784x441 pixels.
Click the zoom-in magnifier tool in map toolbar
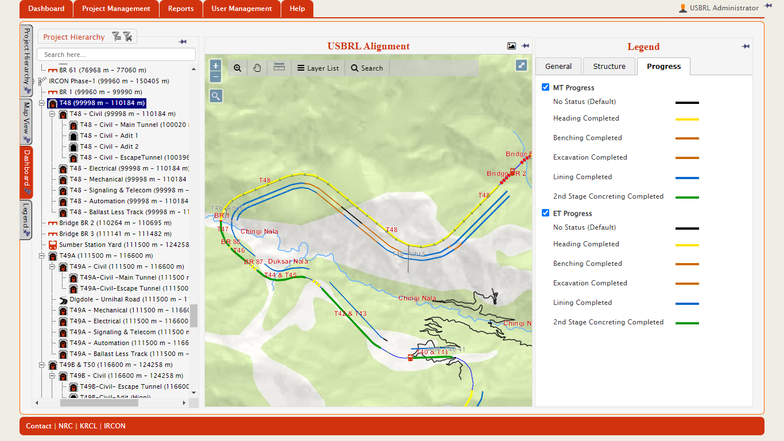[x=238, y=68]
